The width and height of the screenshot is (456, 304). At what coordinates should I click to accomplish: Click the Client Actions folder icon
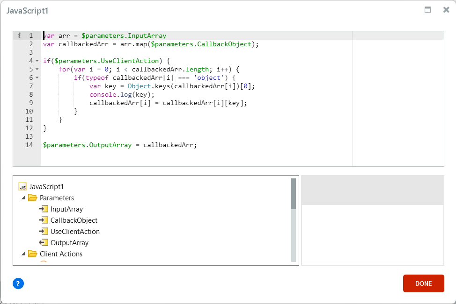coord(32,254)
